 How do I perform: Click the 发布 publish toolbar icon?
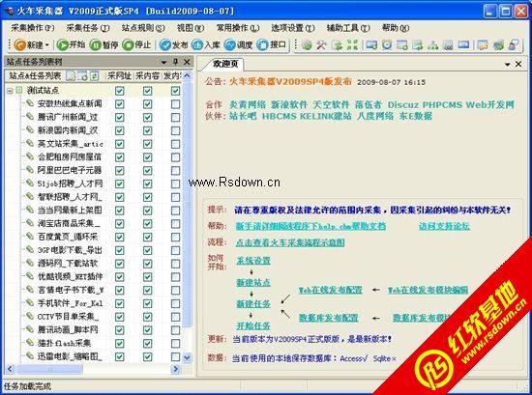tap(173, 44)
